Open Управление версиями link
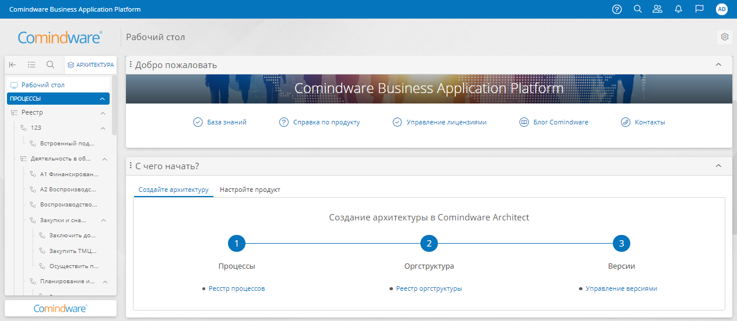Image resolution: width=737 pixels, height=321 pixels. pos(622,288)
